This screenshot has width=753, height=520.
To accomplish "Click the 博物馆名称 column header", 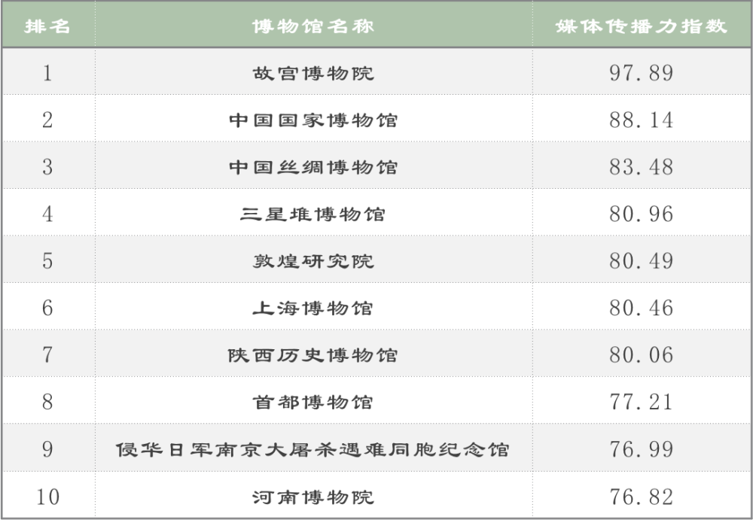I will point(313,26).
